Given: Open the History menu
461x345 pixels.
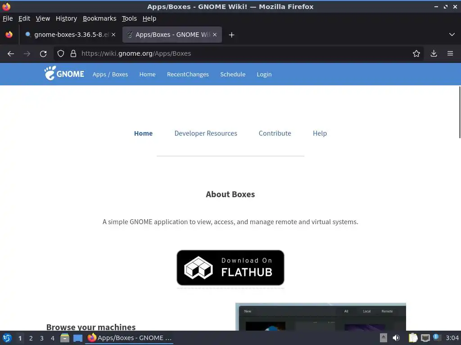Looking at the screenshot, I should click(x=67, y=18).
